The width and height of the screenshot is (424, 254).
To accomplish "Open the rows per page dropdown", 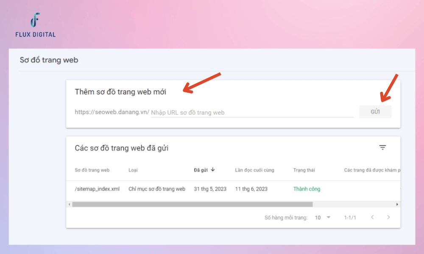I will tap(323, 217).
